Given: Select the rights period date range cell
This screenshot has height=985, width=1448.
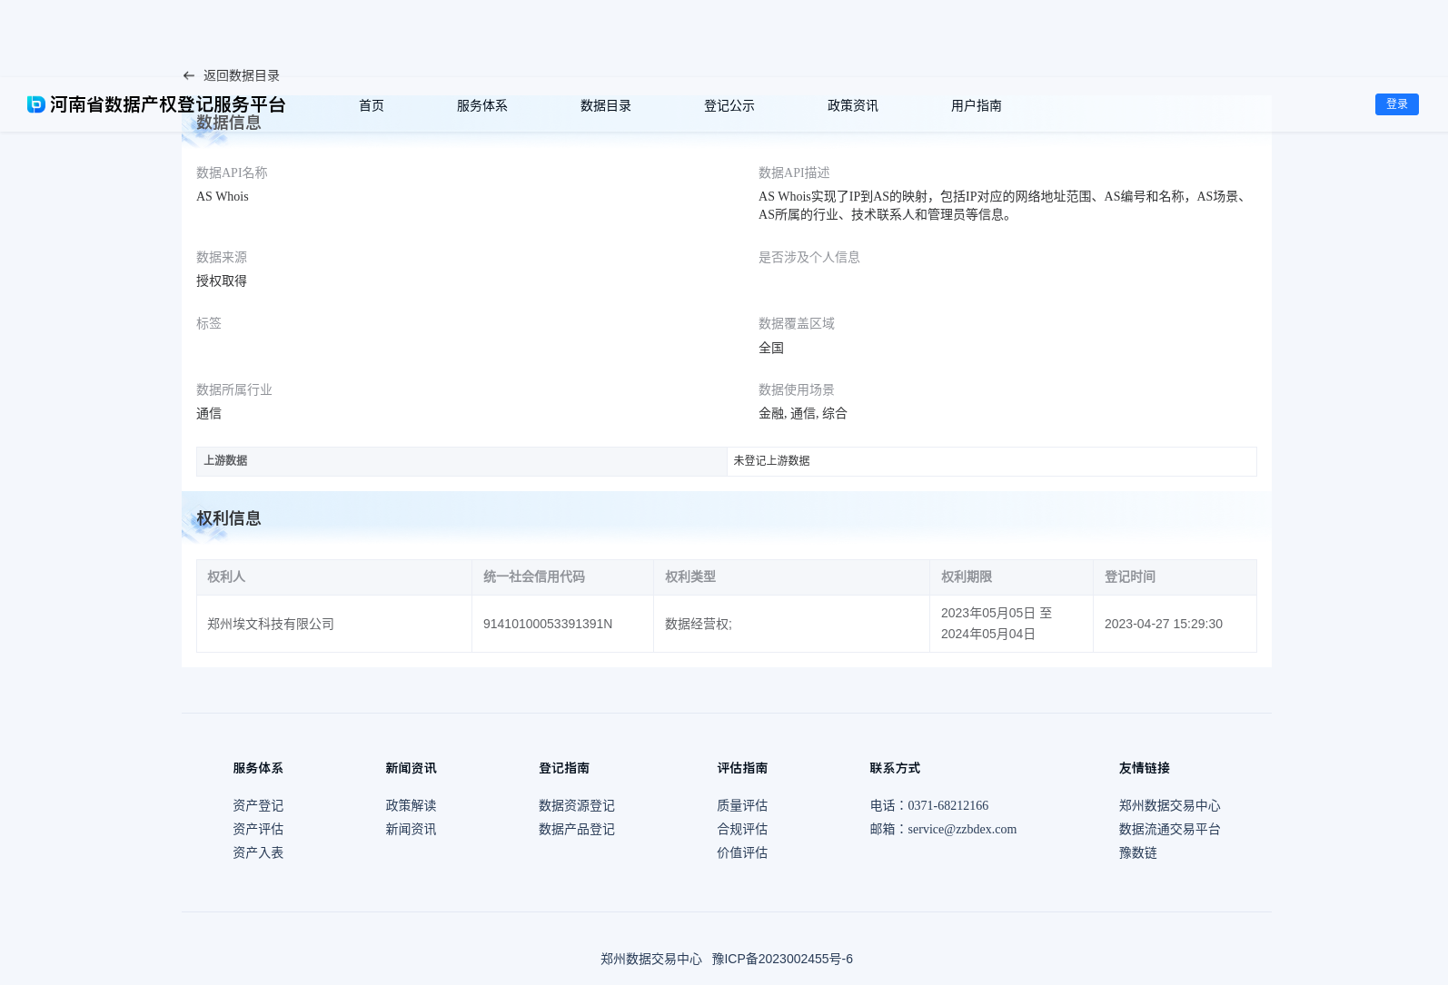Looking at the screenshot, I should pos(1012,624).
